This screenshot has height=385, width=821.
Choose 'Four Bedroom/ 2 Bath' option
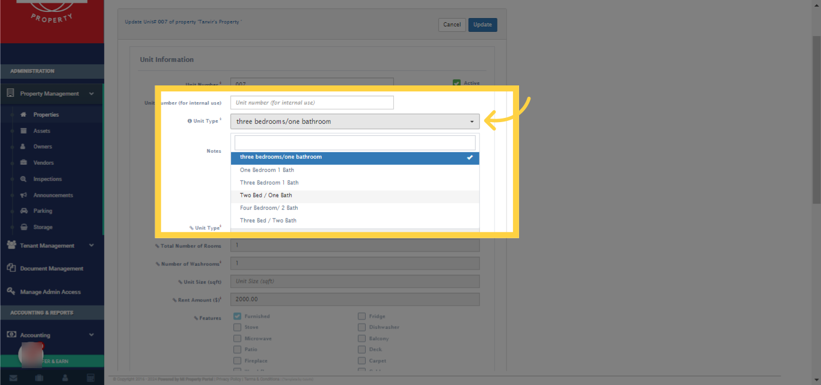pos(268,208)
